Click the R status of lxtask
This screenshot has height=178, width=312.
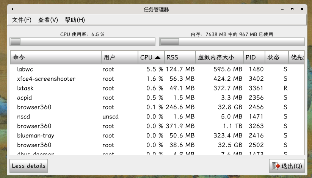(285, 88)
